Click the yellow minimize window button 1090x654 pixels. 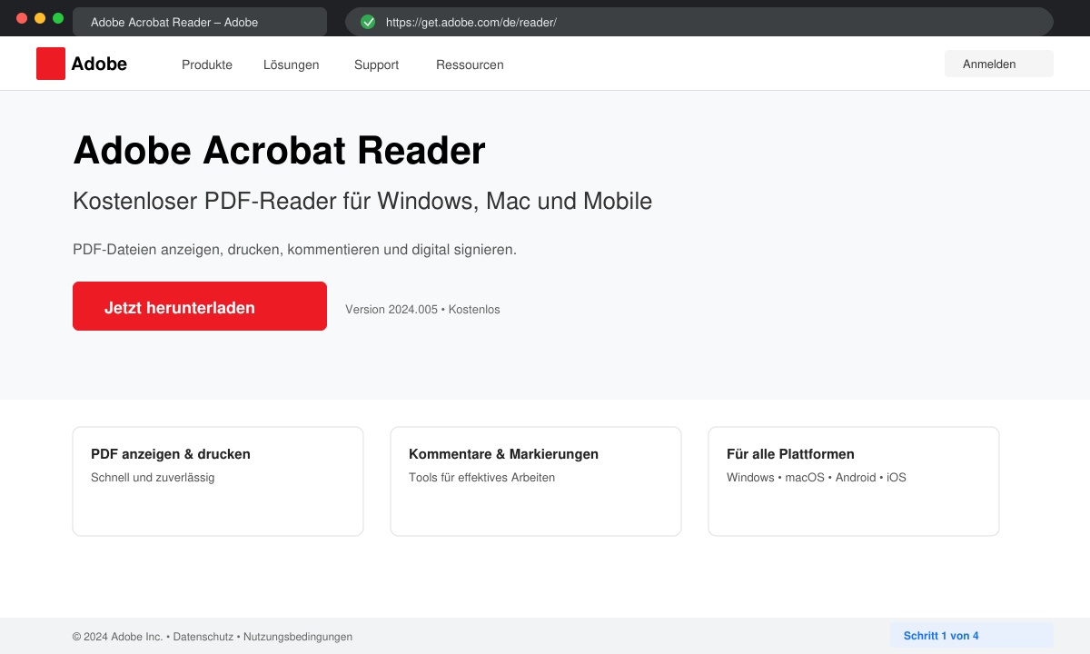40,18
